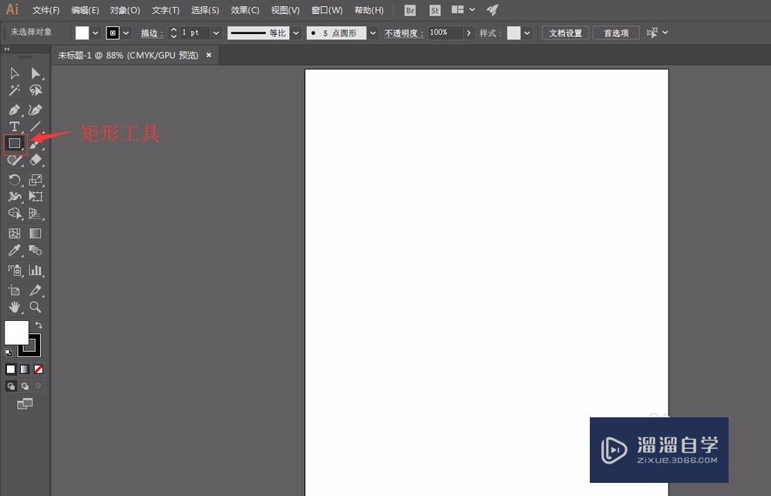Enable Draw Behind mode
Image resolution: width=771 pixels, height=496 pixels.
[25, 386]
